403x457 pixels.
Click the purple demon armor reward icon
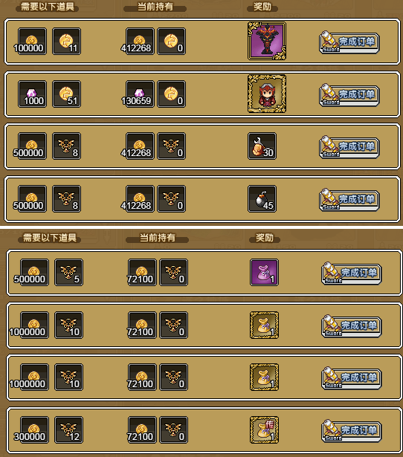pos(266,41)
